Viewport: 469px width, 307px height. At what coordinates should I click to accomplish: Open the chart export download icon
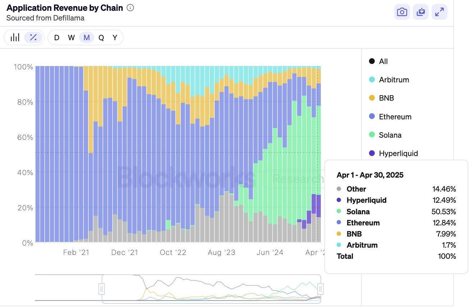(x=420, y=12)
